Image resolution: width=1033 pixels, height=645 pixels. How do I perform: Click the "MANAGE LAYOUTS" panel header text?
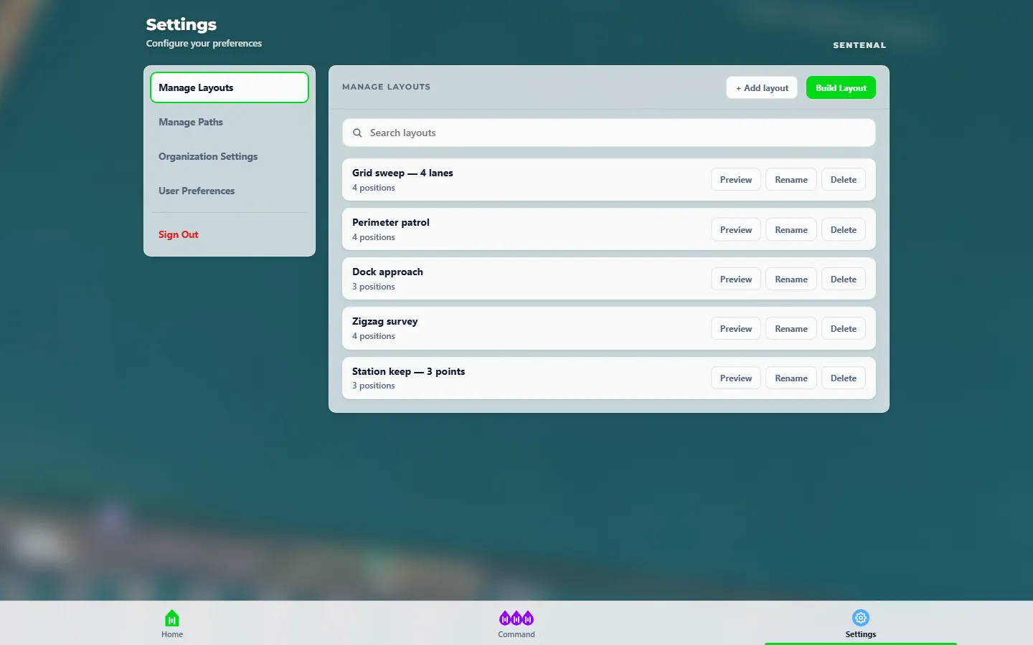tap(386, 87)
